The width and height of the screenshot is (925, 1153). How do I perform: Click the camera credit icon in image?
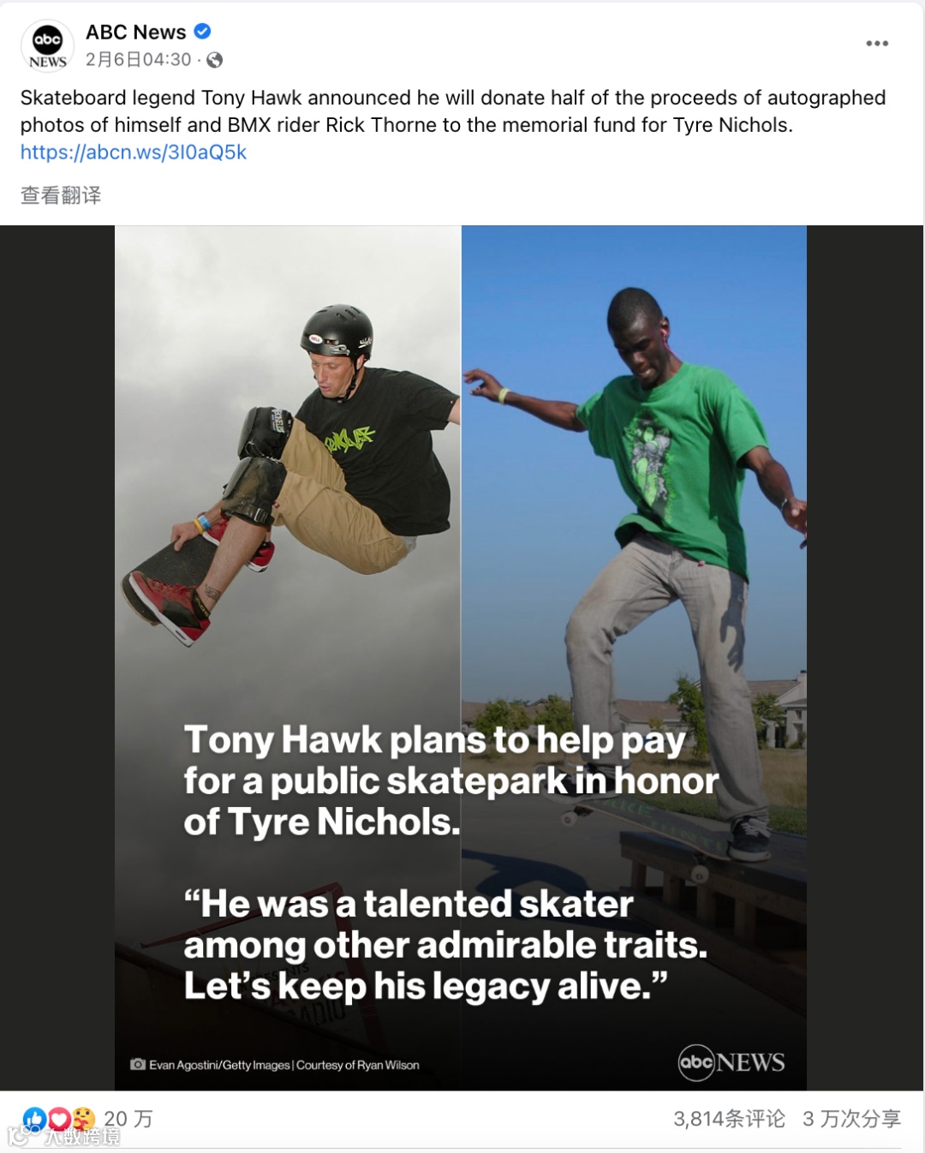(x=137, y=1064)
